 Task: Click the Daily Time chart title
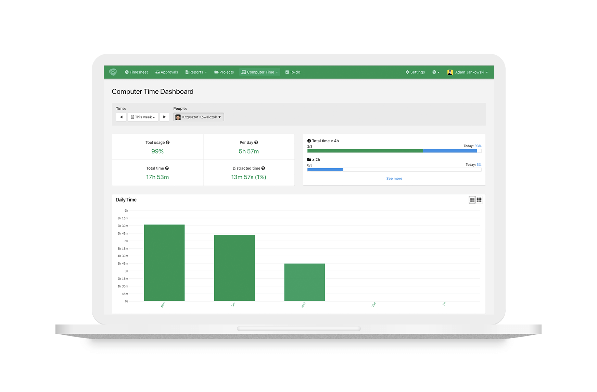click(126, 200)
